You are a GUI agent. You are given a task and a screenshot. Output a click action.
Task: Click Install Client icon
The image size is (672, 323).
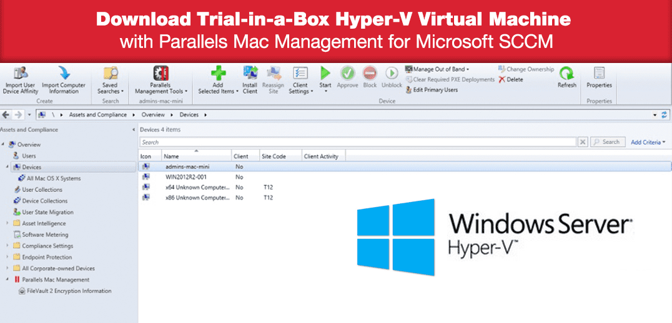click(x=250, y=73)
